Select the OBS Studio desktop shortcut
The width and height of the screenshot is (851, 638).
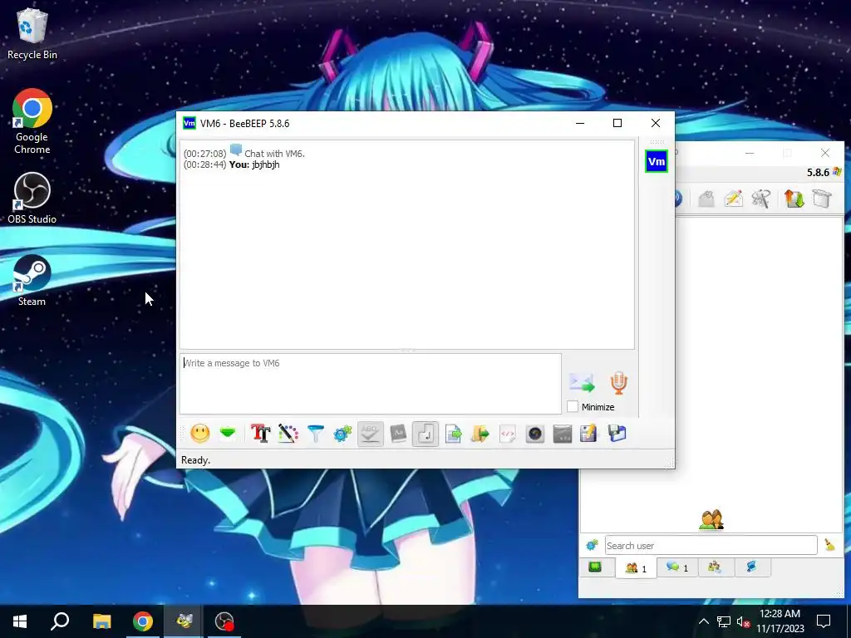pos(32,199)
